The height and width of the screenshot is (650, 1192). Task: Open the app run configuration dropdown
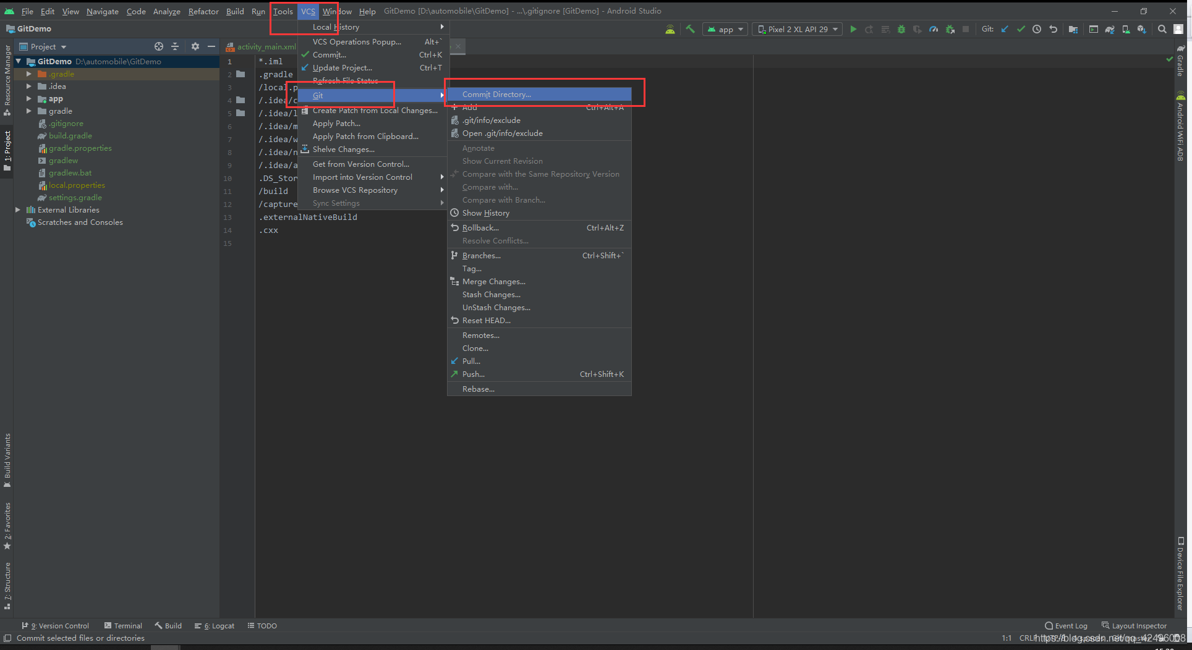(x=725, y=29)
